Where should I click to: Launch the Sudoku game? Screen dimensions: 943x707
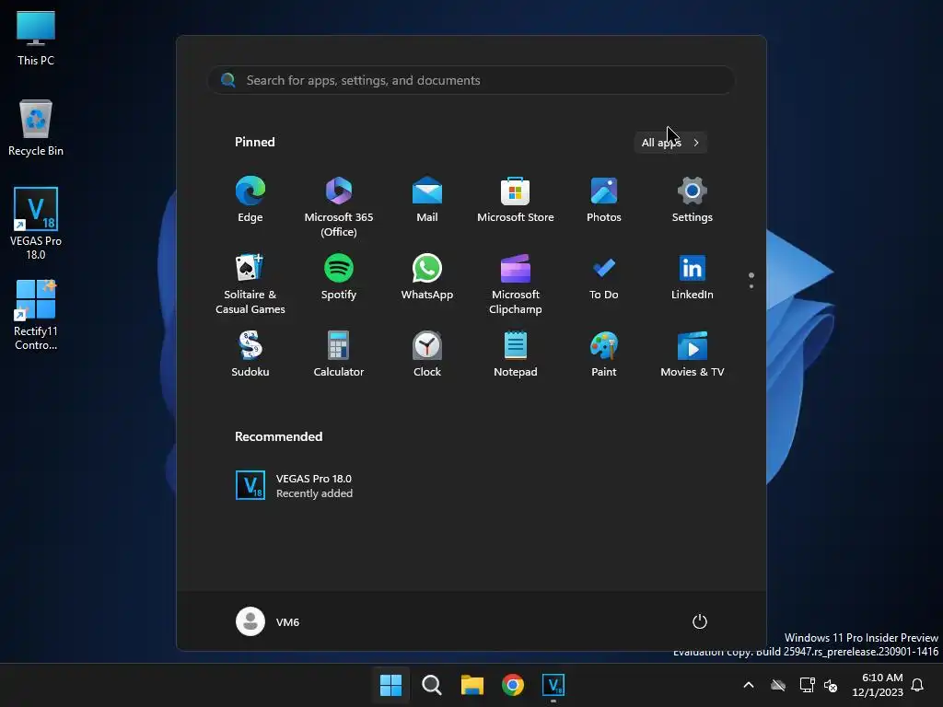pos(250,354)
